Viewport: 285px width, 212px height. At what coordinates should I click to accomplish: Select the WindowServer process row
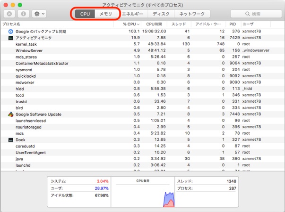coord(143,50)
